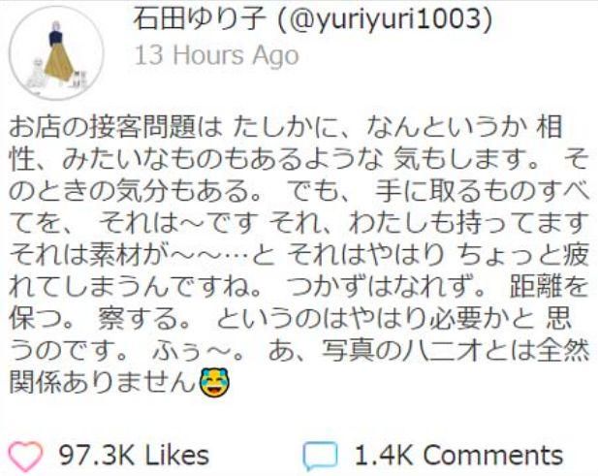The image size is (598, 476).
Task: Click the line containing のときの気分もある
Action: coord(299,191)
